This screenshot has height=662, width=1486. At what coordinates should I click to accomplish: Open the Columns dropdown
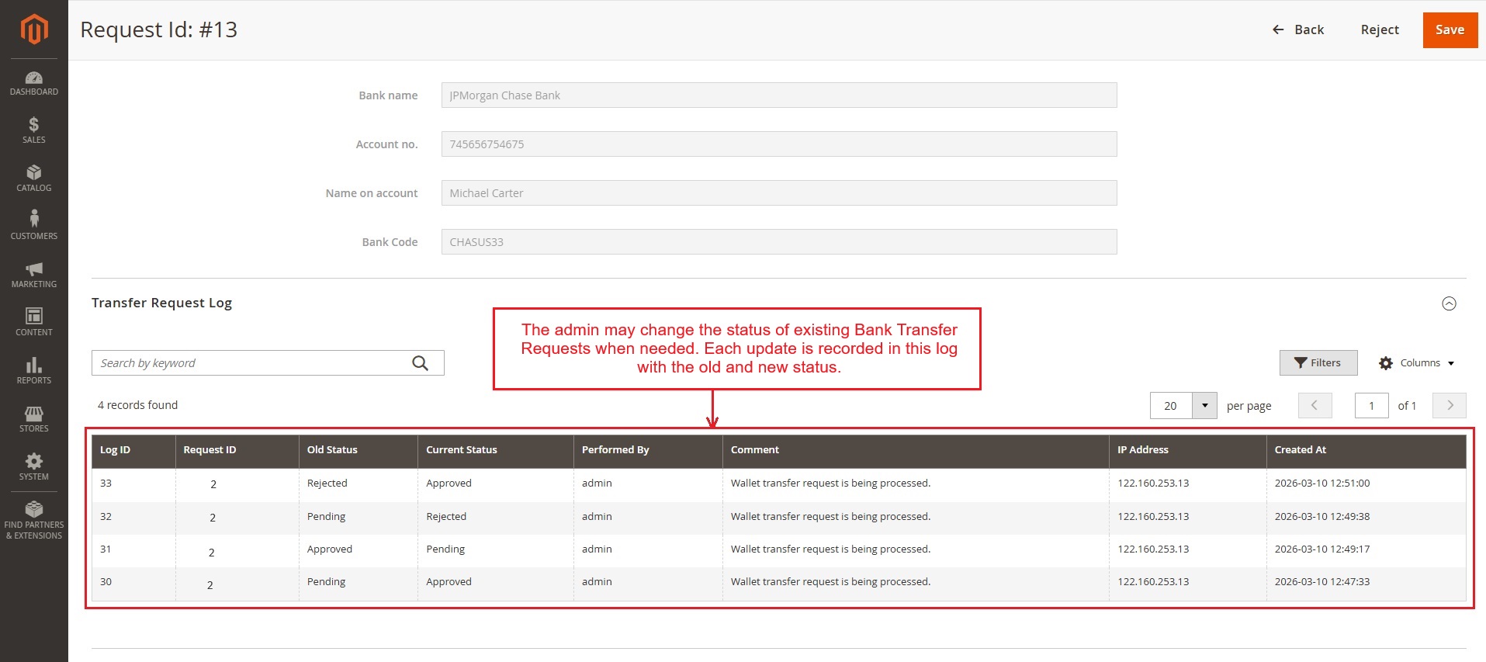(1417, 363)
